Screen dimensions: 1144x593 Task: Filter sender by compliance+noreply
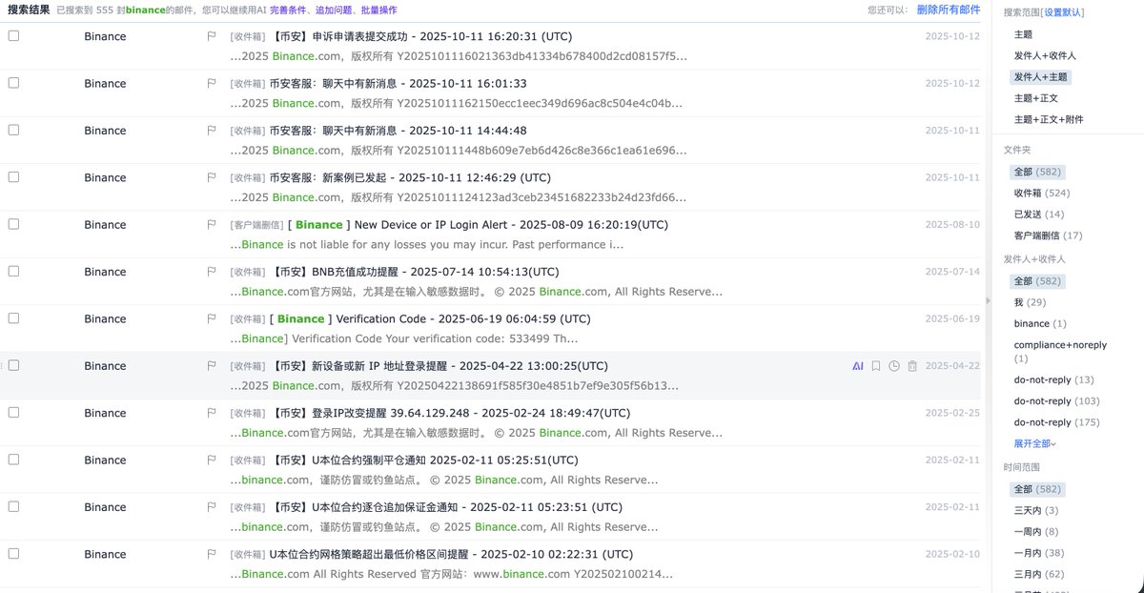(1060, 352)
